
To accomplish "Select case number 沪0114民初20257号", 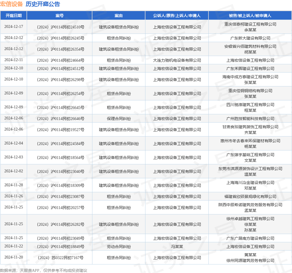I will click(x=61, y=208).
